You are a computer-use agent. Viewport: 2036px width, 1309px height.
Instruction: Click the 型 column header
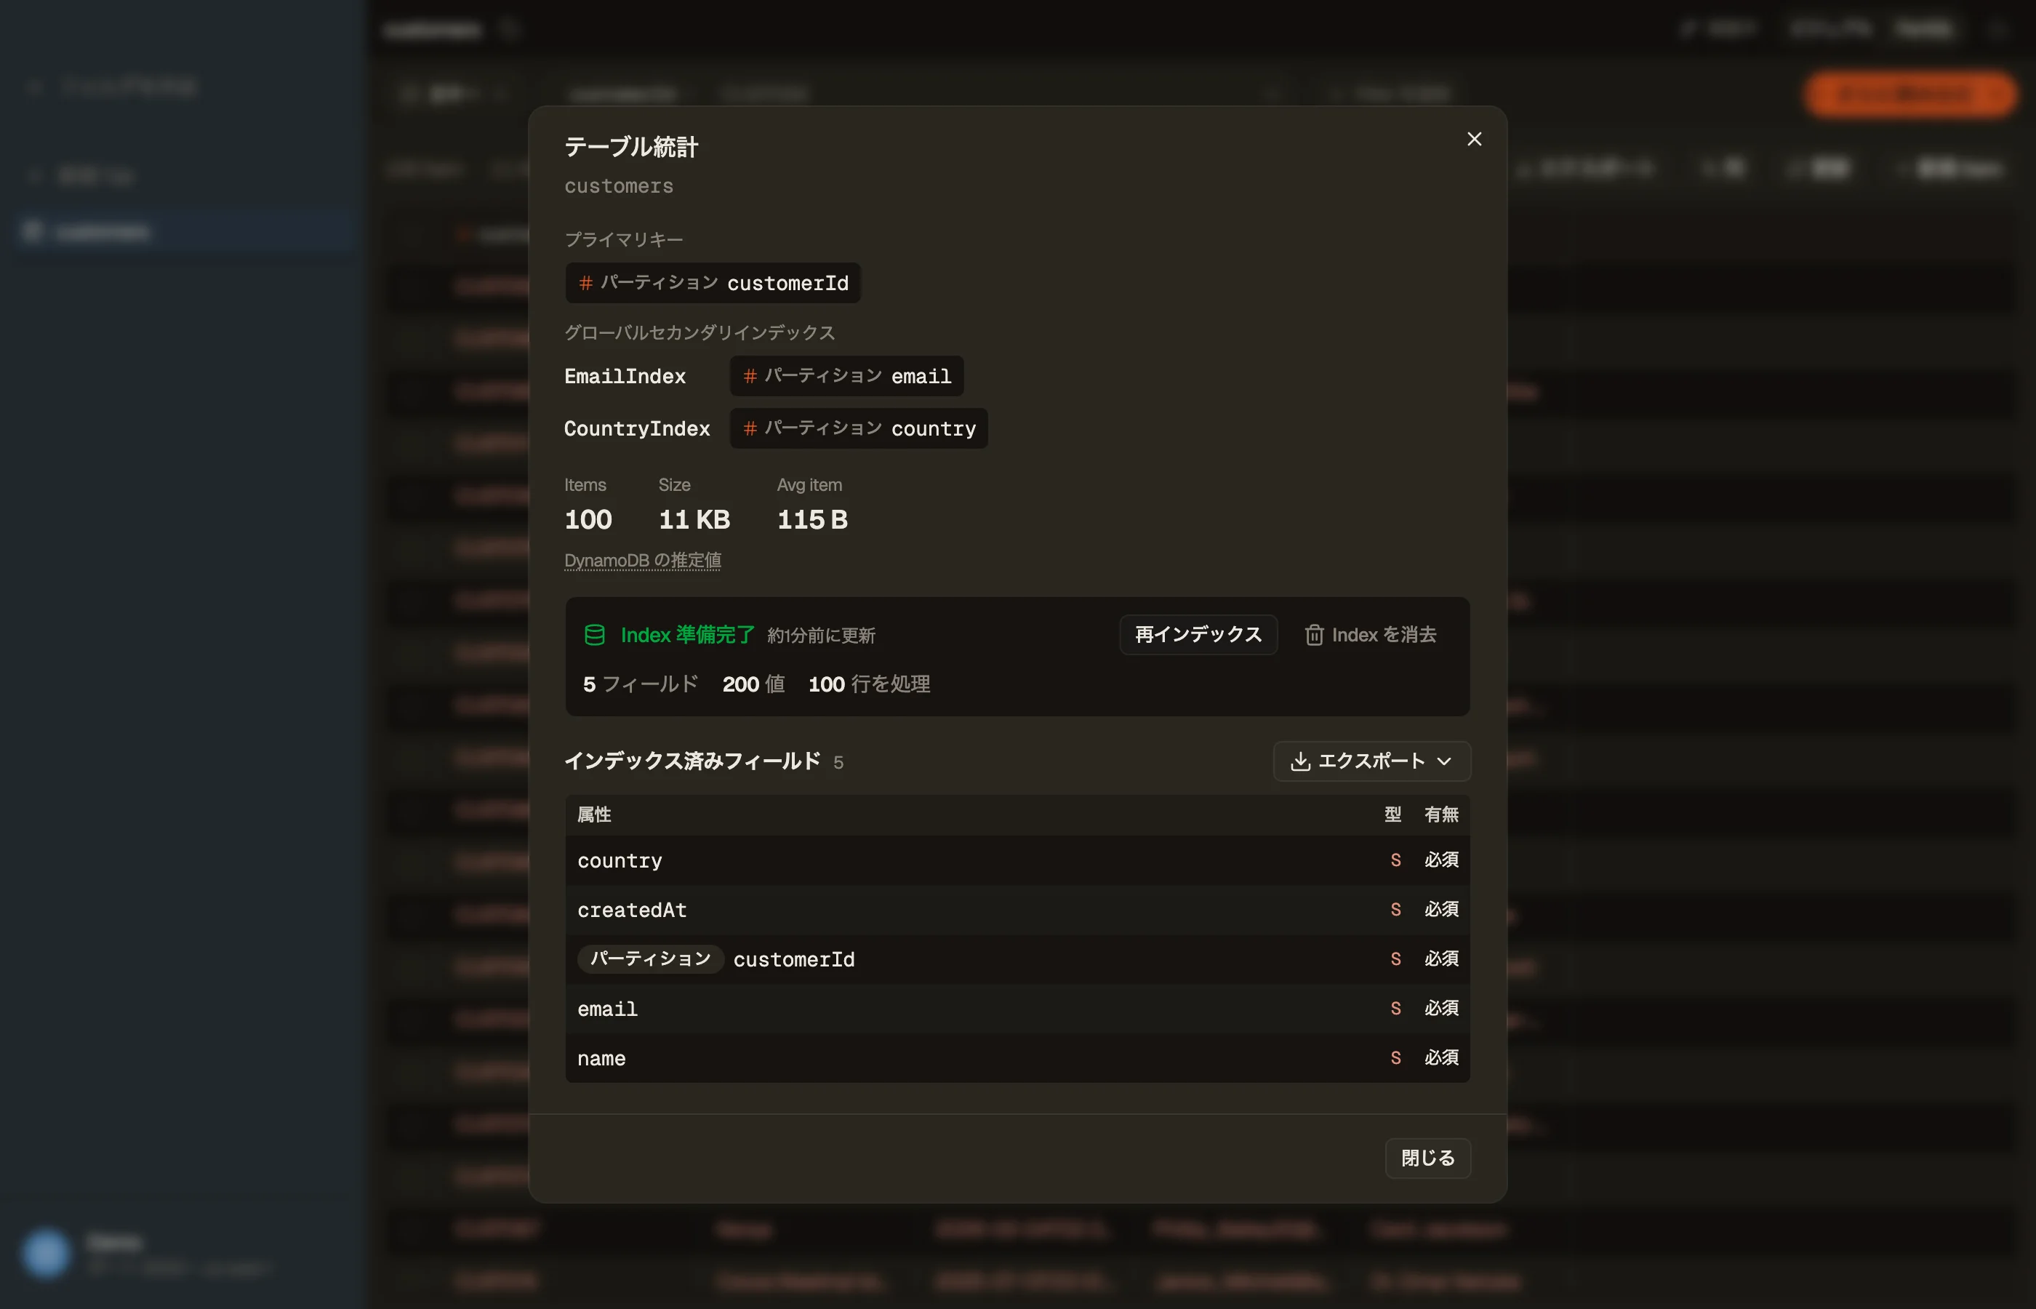pos(1392,814)
